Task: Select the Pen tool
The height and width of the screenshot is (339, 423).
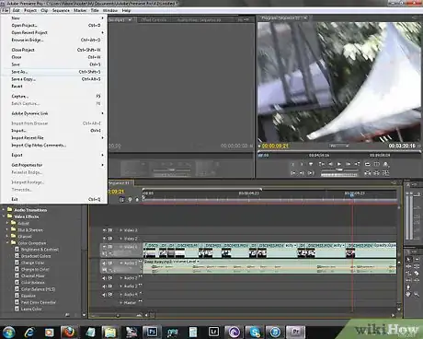Action: tap(408, 287)
